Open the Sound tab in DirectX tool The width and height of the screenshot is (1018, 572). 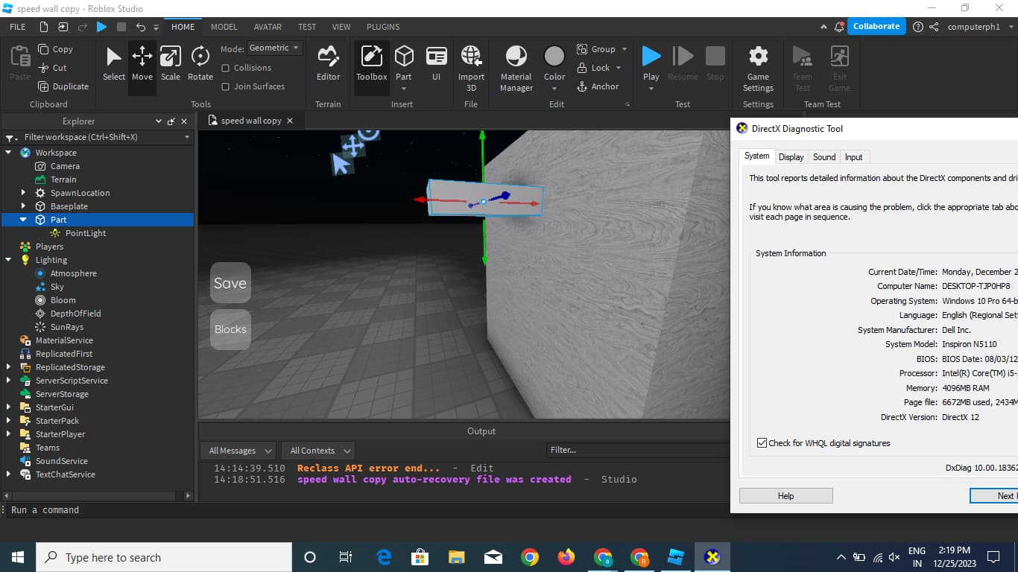point(824,157)
